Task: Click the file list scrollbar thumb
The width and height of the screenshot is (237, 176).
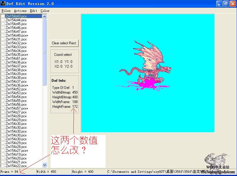Action: 45,52
